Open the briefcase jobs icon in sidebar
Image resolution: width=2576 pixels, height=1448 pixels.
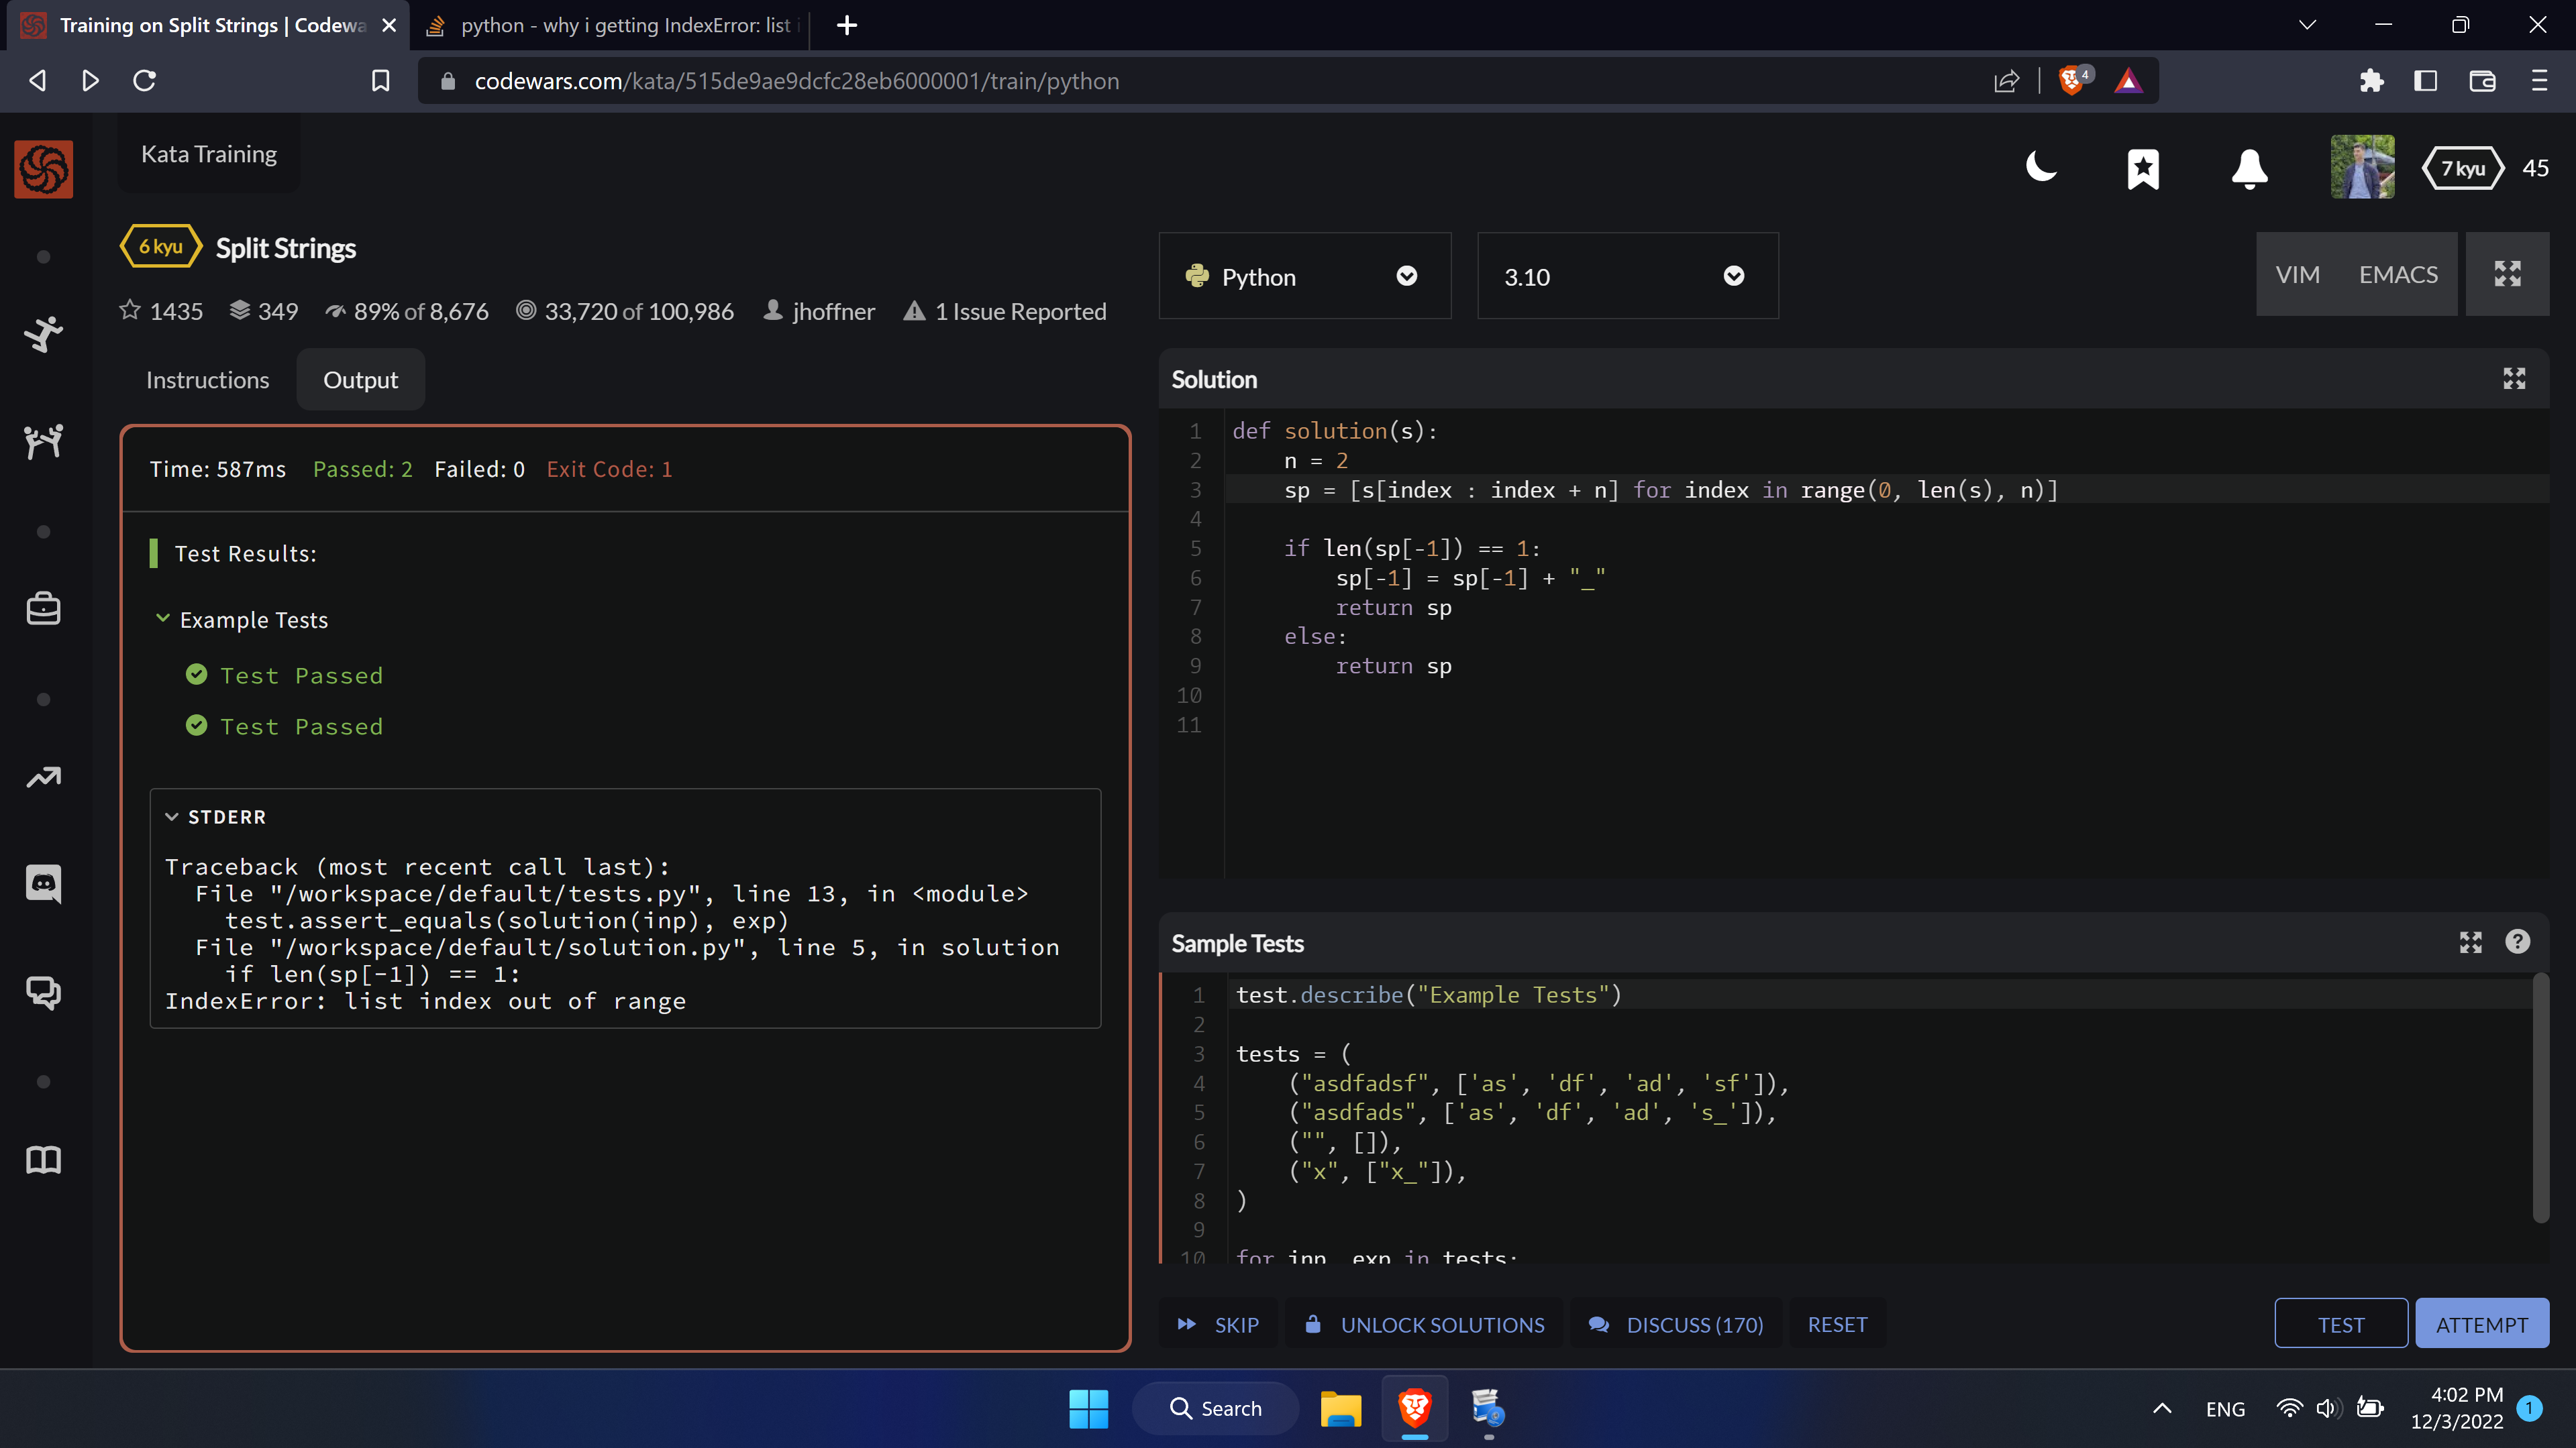pyautogui.click(x=43, y=608)
